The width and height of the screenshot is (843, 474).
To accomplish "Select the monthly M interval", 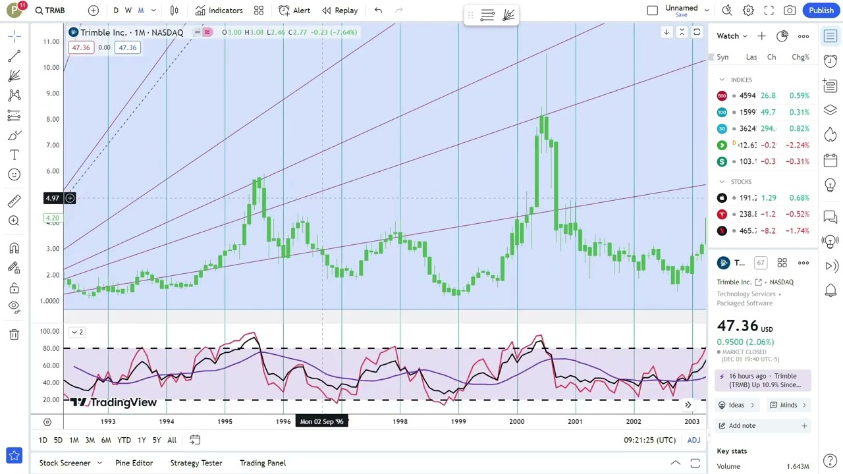I will pyautogui.click(x=140, y=11).
